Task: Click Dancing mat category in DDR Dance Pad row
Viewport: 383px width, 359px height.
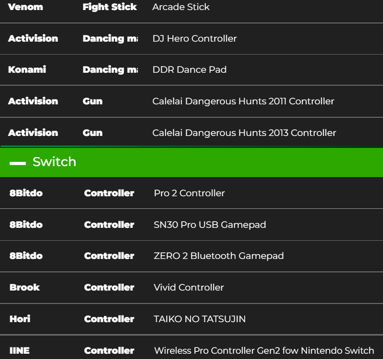Action: click(x=110, y=69)
